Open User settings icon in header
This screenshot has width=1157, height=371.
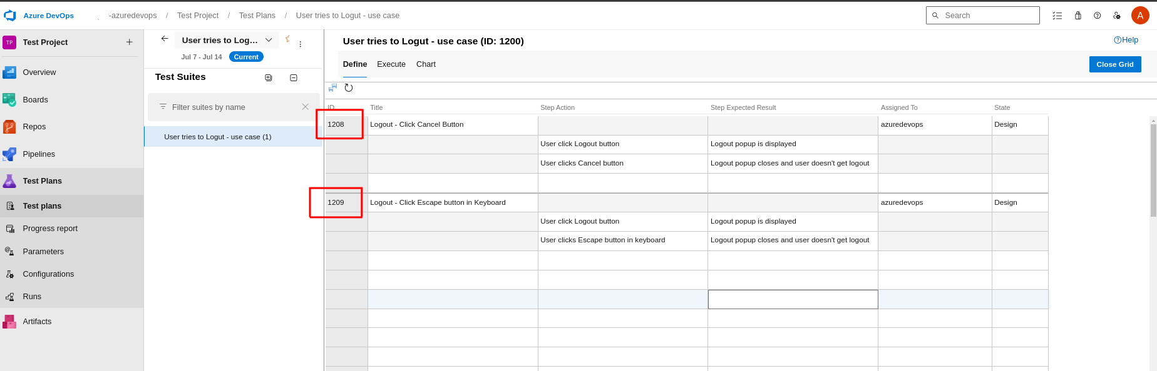1116,16
